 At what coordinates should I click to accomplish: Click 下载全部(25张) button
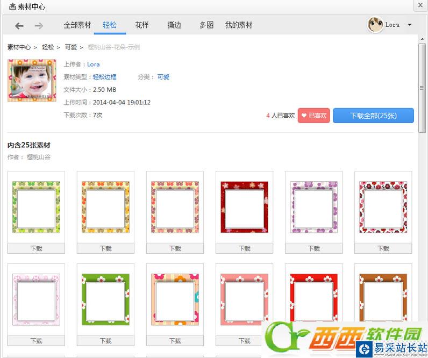[x=373, y=116]
